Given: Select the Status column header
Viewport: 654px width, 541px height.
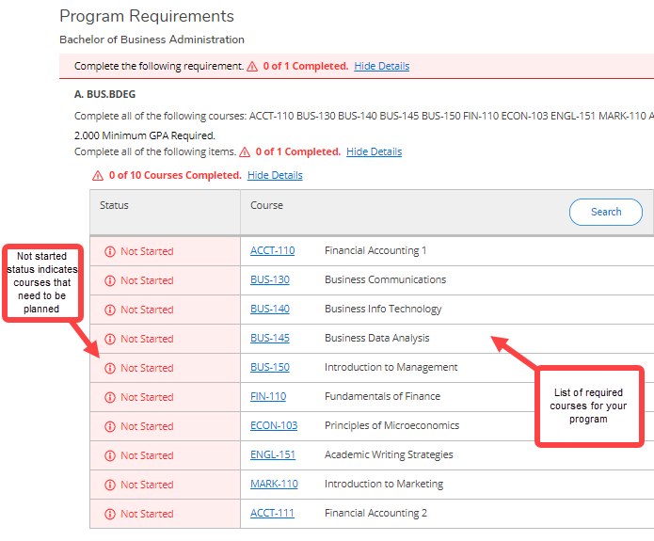Looking at the screenshot, I should tap(165, 213).
